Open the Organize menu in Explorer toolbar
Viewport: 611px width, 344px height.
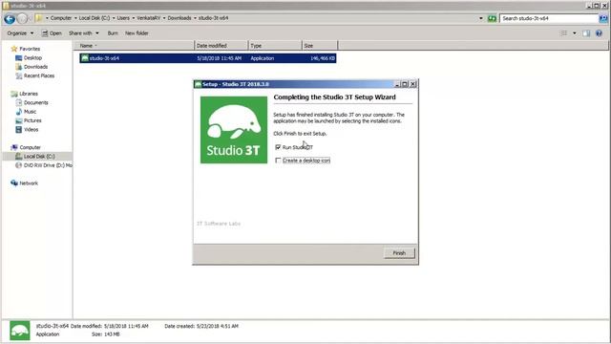(20, 33)
